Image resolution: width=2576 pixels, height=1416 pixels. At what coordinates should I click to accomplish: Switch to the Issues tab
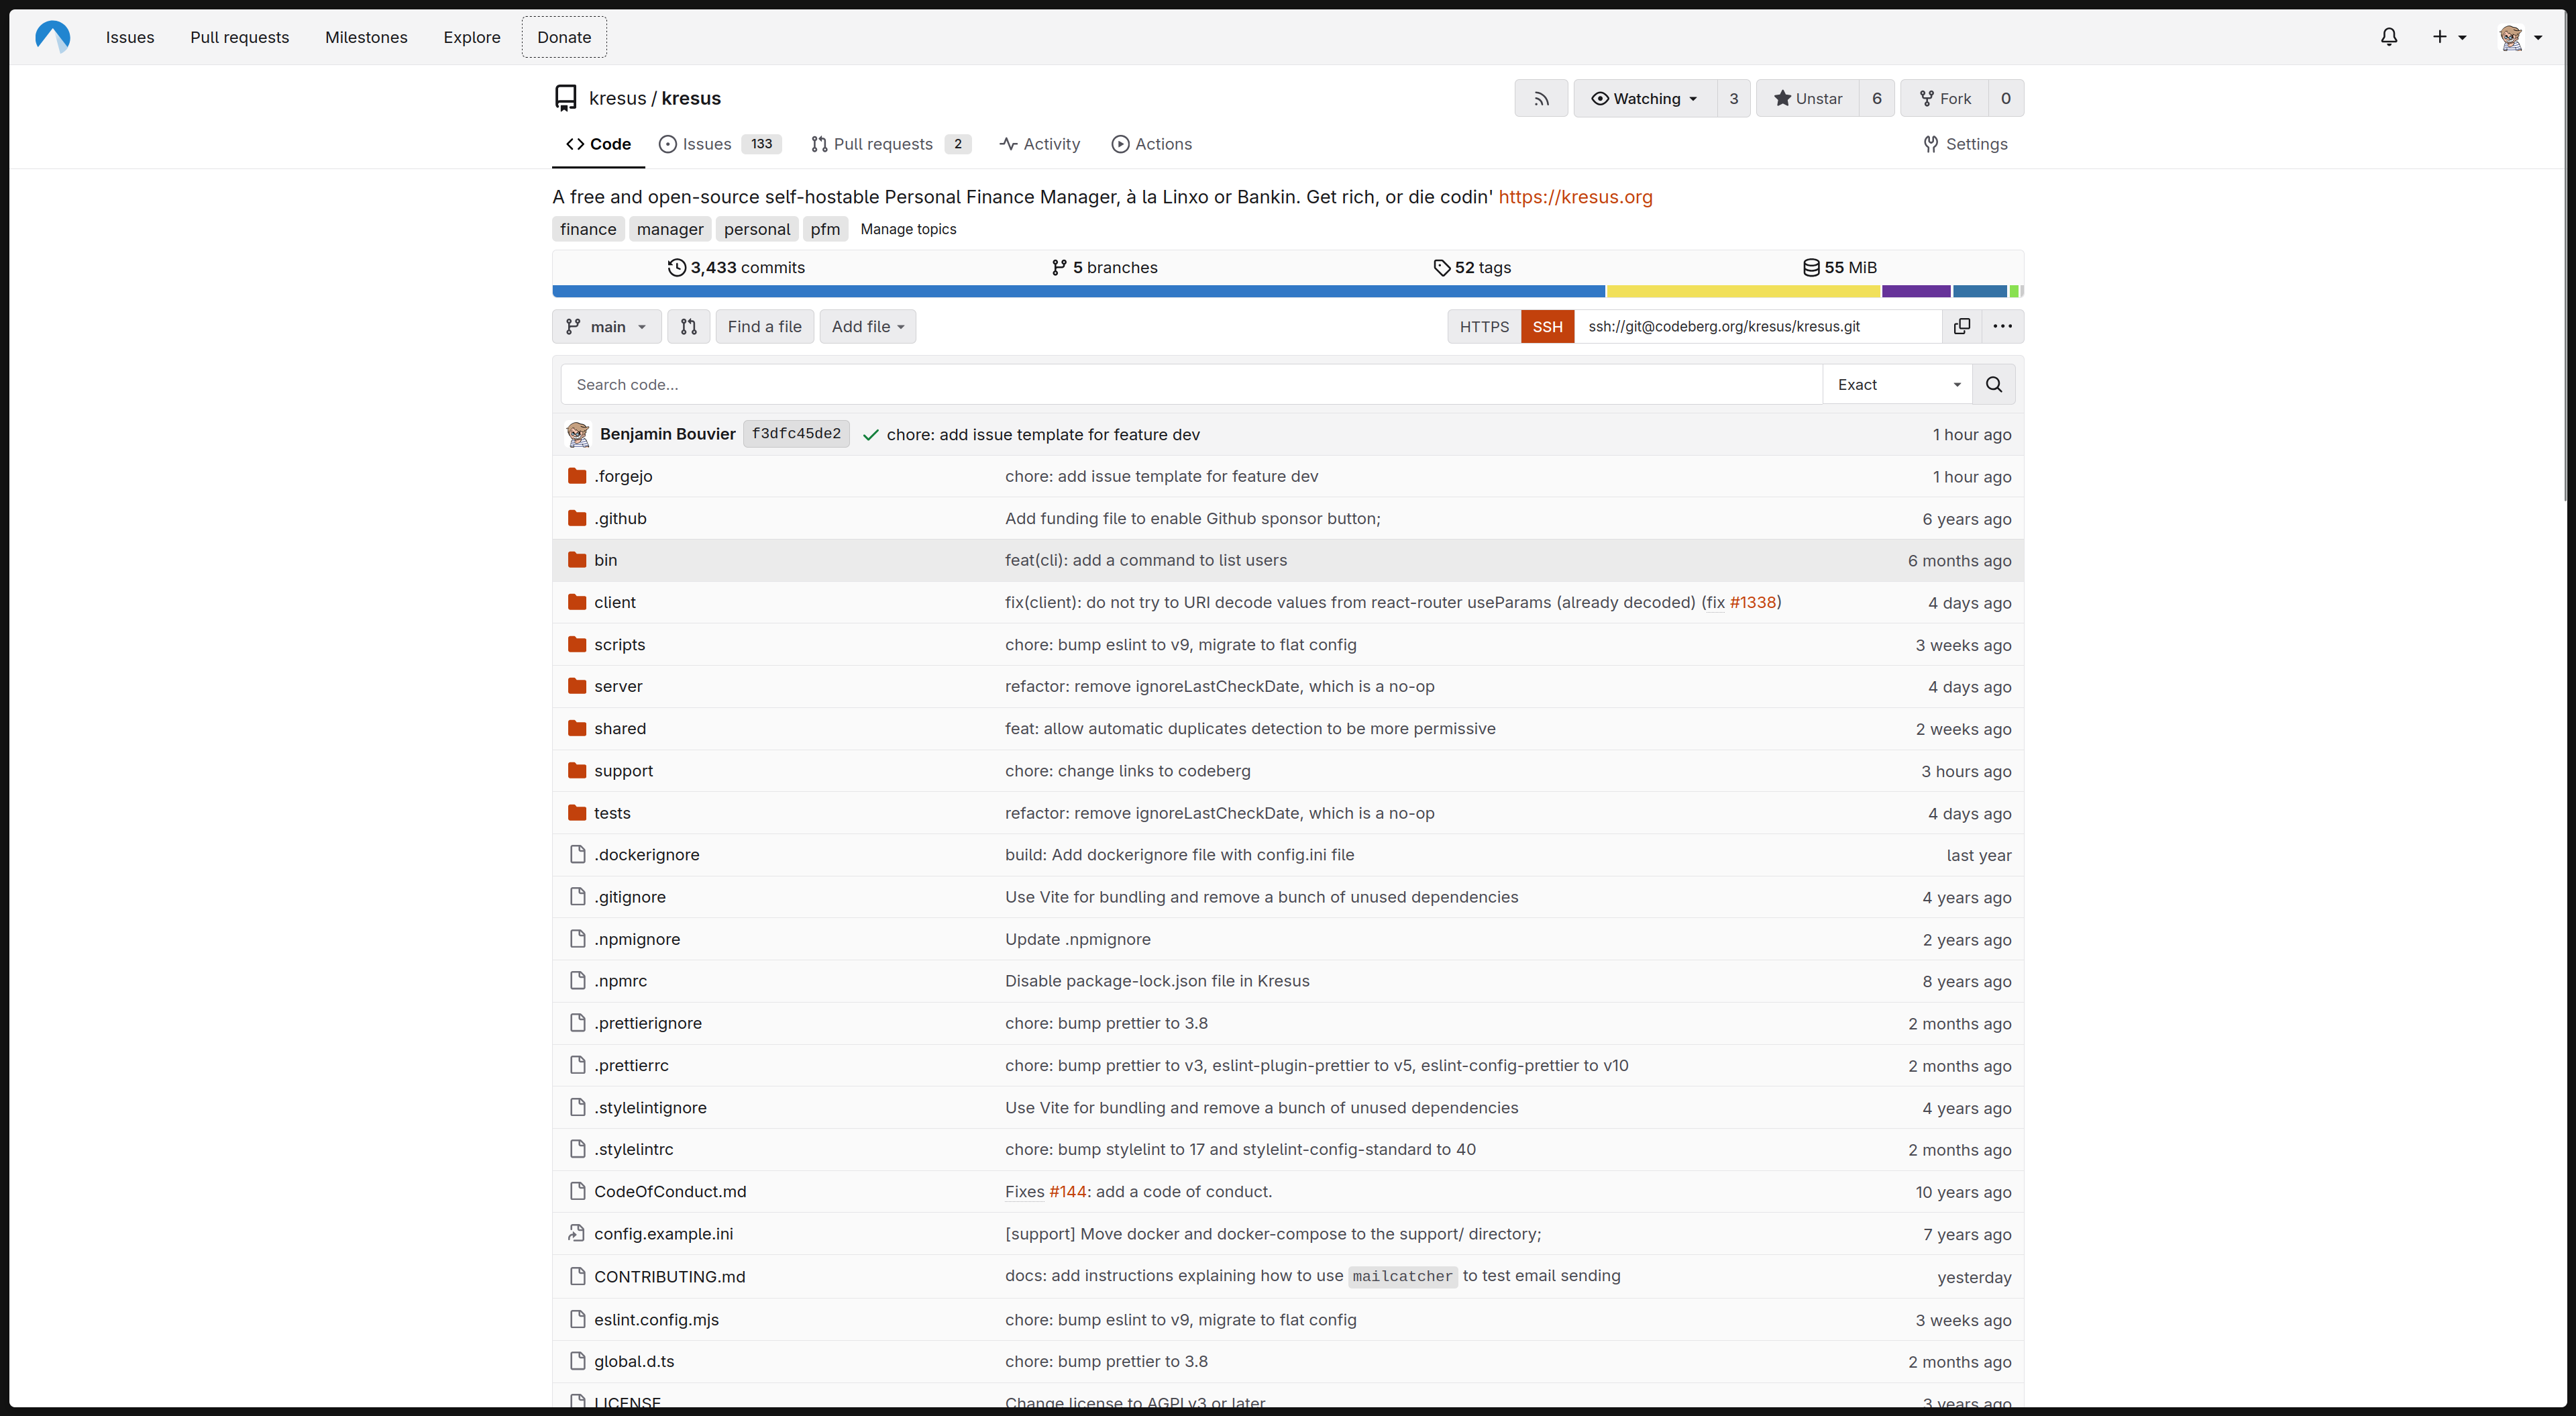pyautogui.click(x=720, y=144)
